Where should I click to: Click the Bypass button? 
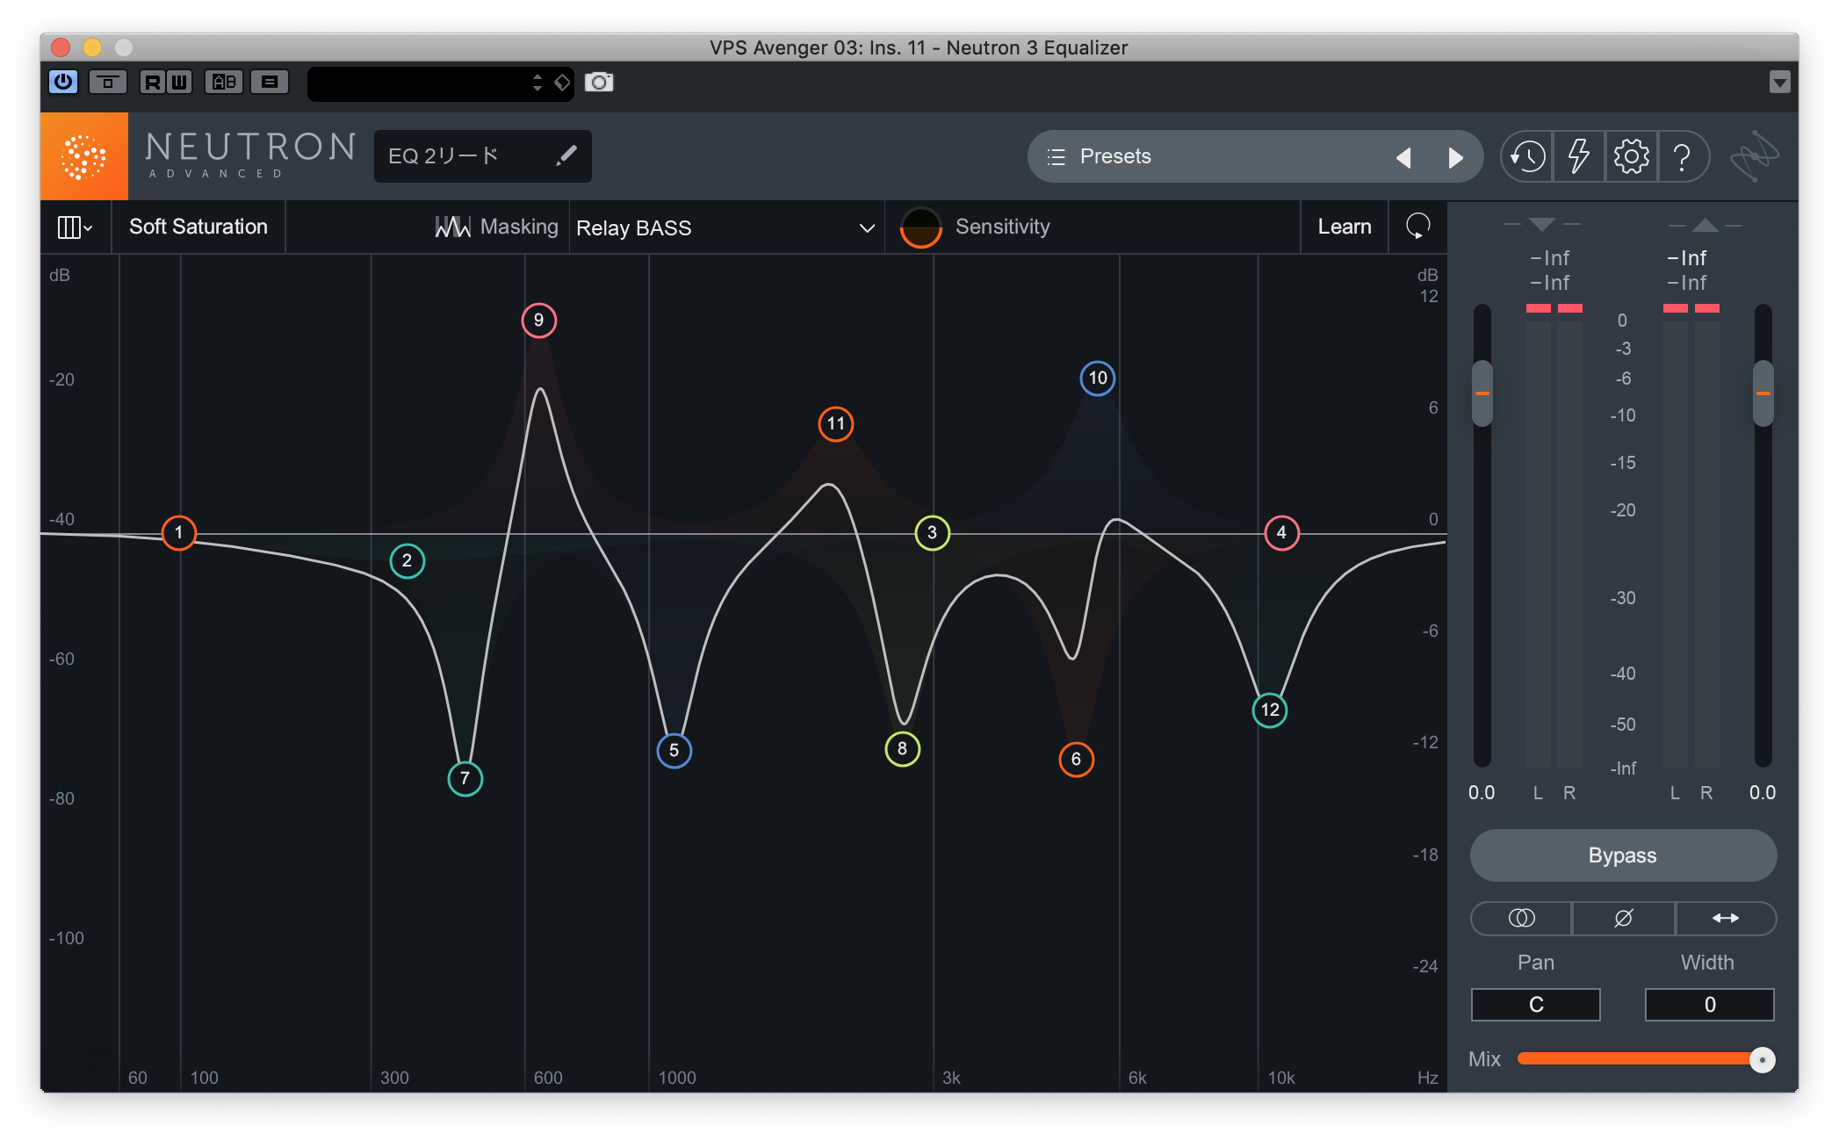(x=1623, y=855)
